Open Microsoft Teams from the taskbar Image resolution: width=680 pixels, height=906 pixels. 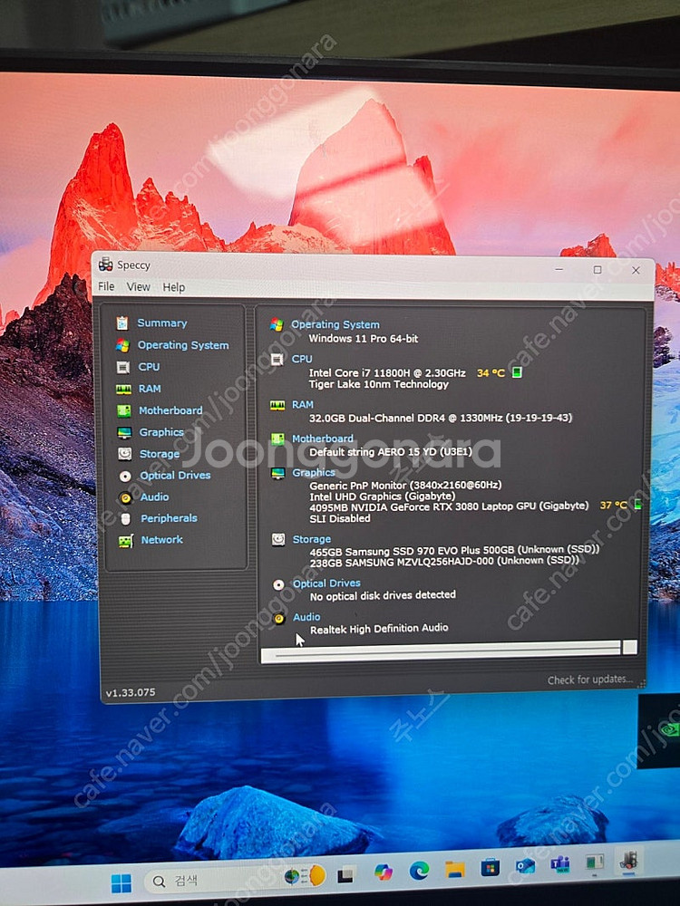pyautogui.click(x=559, y=863)
